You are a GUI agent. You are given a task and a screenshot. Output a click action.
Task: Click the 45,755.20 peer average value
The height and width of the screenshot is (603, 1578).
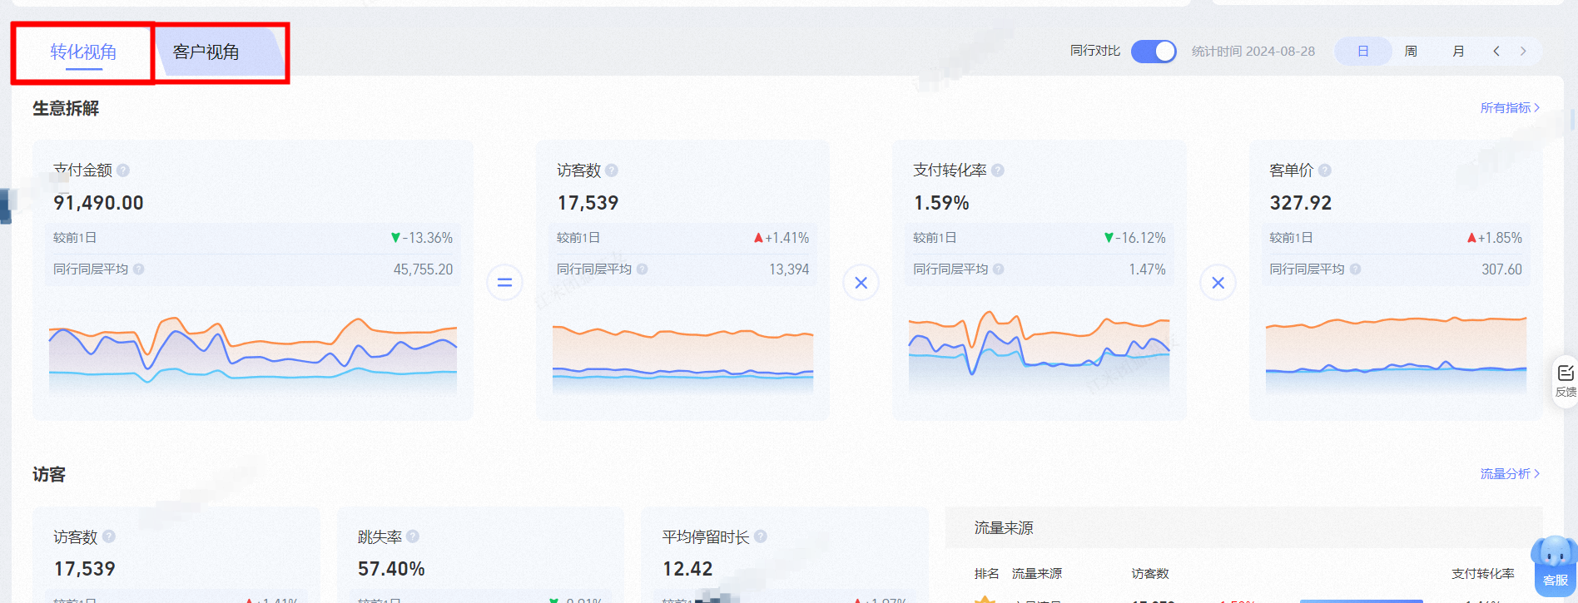pos(424,269)
